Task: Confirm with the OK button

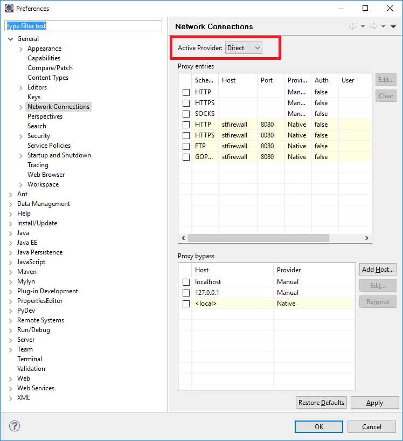Action: pos(319,427)
